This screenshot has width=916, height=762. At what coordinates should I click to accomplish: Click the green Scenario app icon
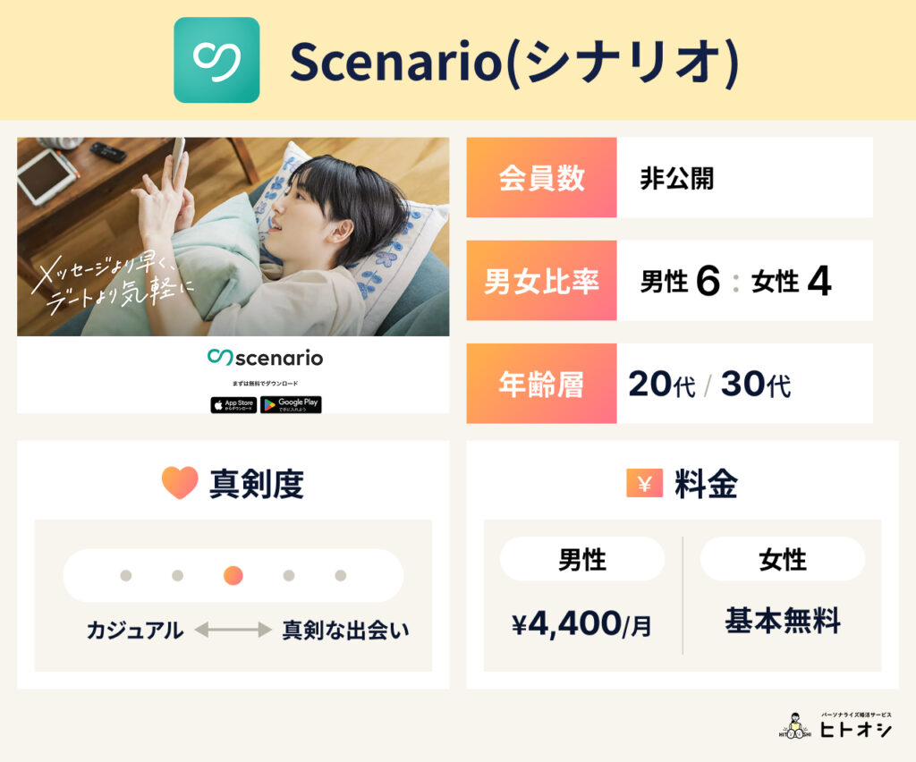[216, 60]
